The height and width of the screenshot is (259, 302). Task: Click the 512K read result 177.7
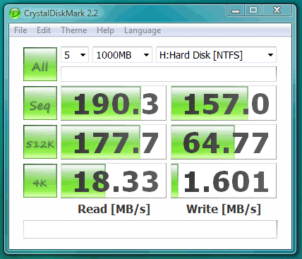tap(114, 142)
